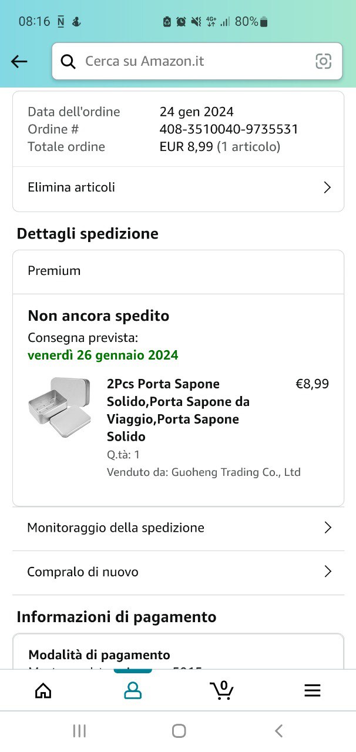Screen dimensions: 356x752
Task: Tap the Android system back button
Action: click(279, 731)
